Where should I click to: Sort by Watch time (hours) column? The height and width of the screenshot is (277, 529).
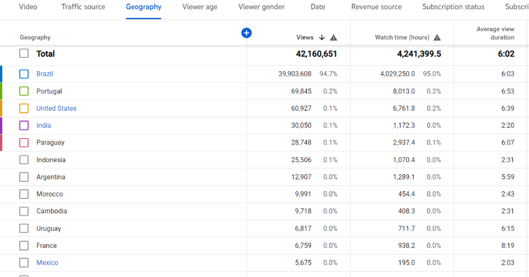coord(402,37)
